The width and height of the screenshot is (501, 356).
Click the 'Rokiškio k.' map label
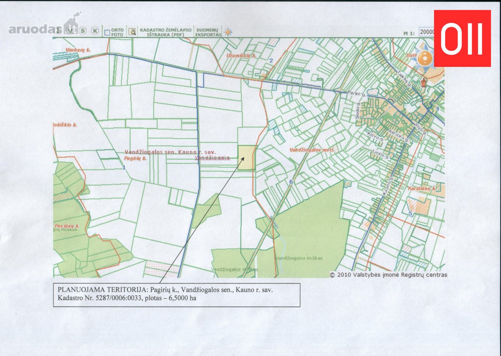point(65,125)
